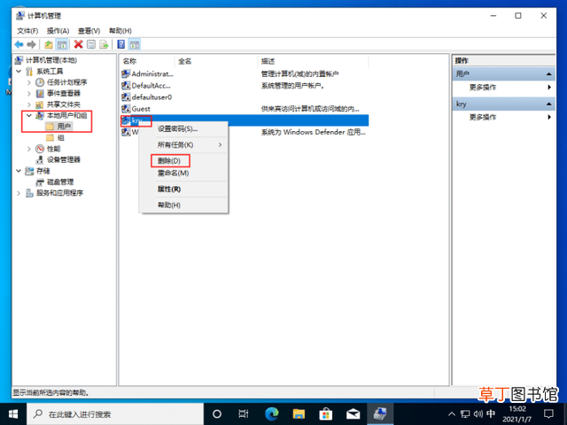Viewport: 567px width, 425px height.
Task: Click the Properties toolbar icon
Action: [x=91, y=44]
